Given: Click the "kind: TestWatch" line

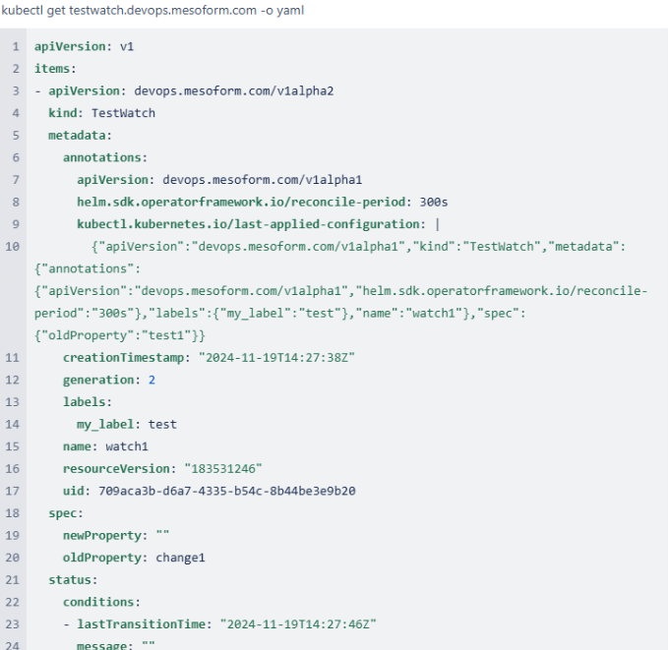Looking at the screenshot, I should coord(101,113).
